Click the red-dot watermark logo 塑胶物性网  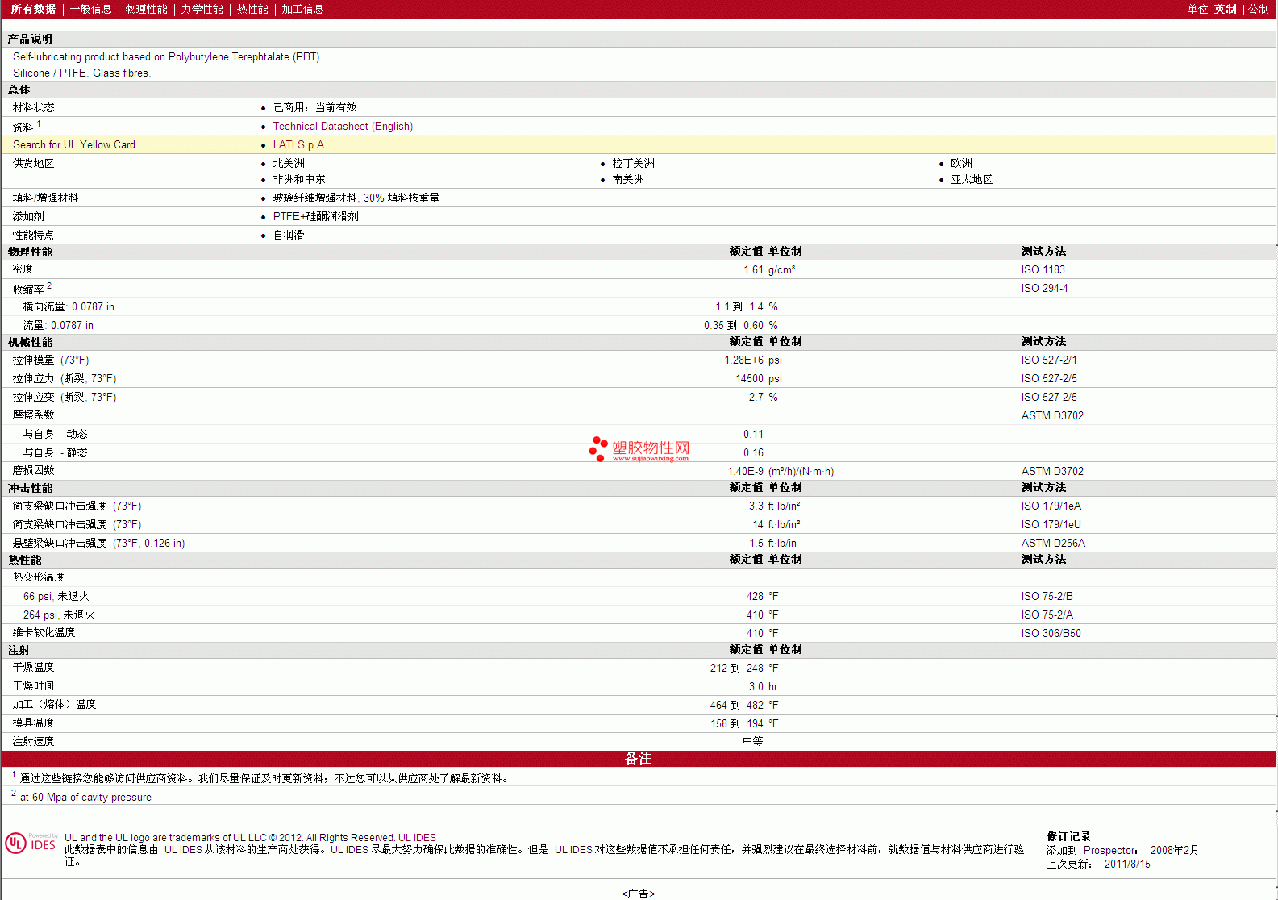(x=639, y=448)
